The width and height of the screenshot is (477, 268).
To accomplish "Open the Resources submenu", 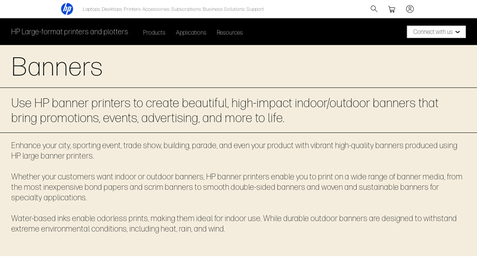I will (x=230, y=33).
